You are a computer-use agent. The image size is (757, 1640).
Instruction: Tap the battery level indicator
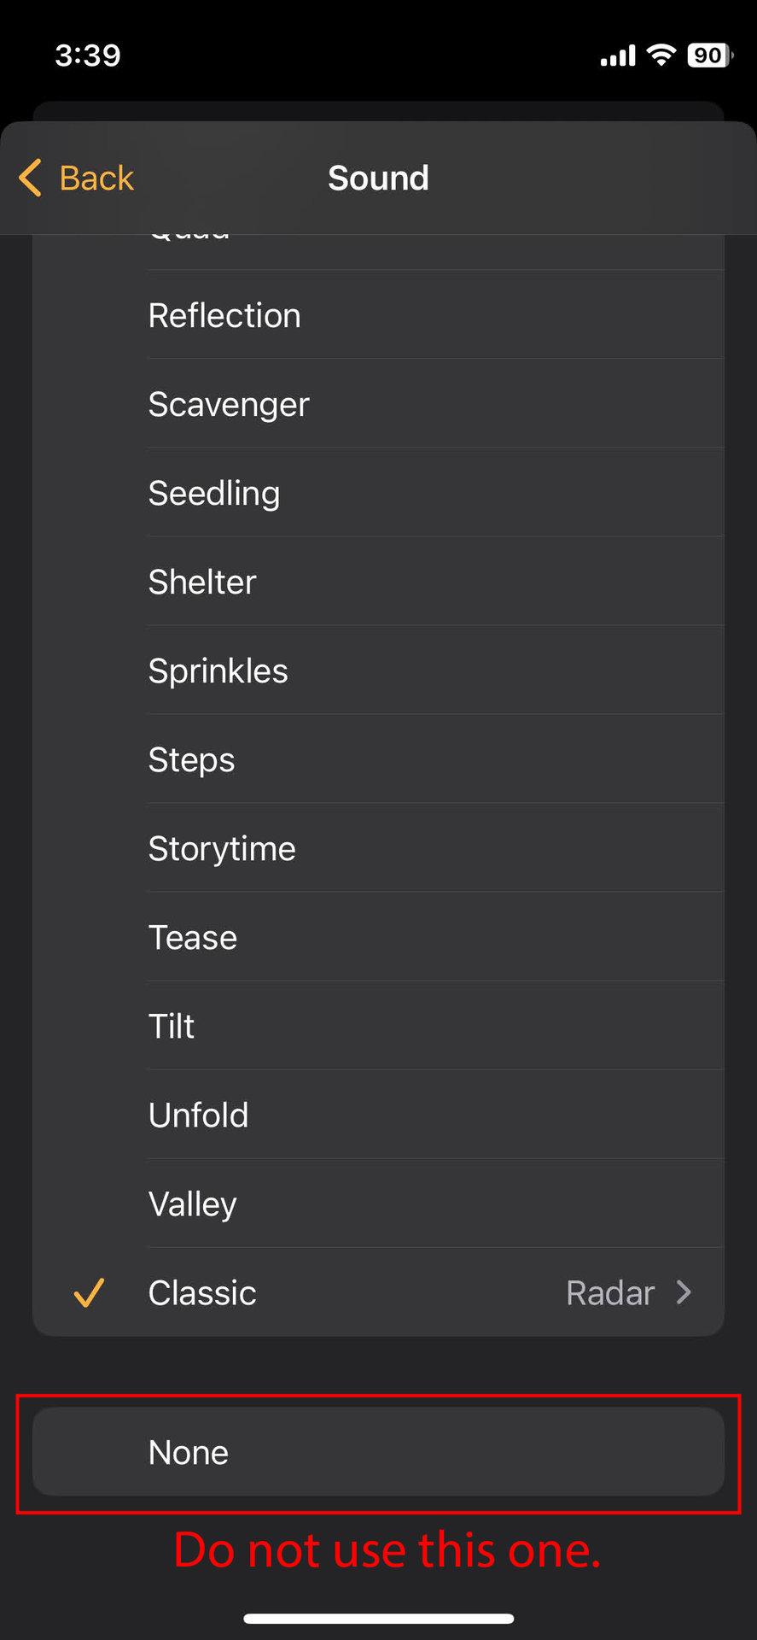point(709,56)
